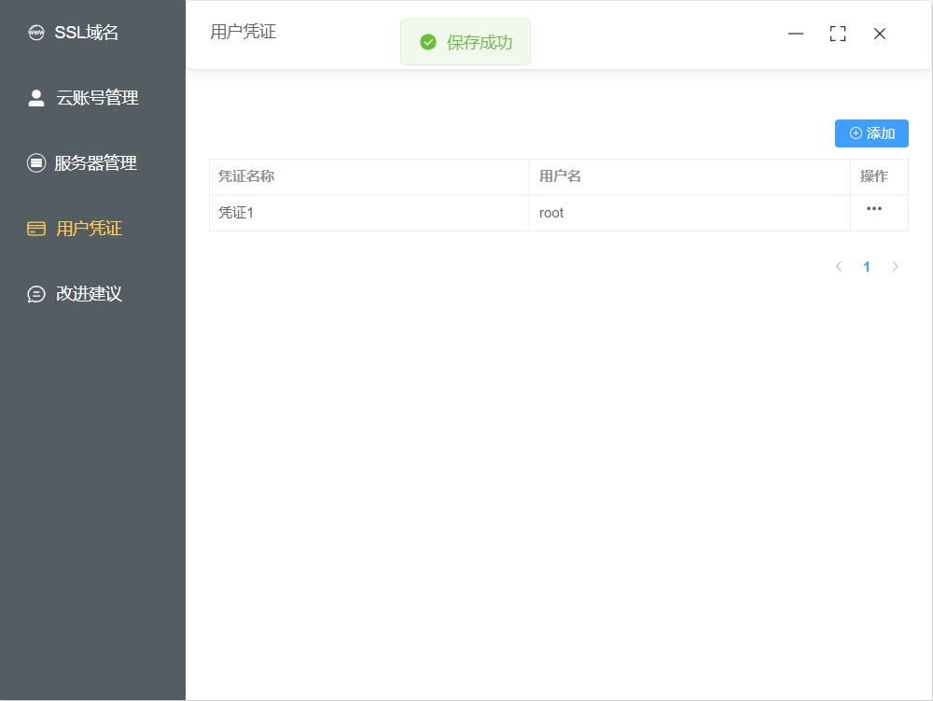
Task: Click the person icon for 云账号管理
Action: [x=36, y=98]
